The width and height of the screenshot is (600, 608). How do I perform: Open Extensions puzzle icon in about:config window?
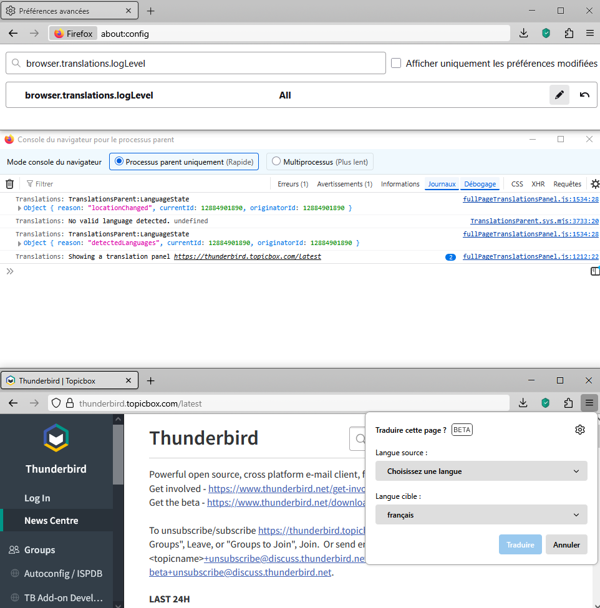pyautogui.click(x=569, y=33)
